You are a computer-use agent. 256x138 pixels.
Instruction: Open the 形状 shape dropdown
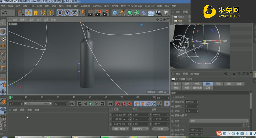pyautogui.click(x=219, y=121)
